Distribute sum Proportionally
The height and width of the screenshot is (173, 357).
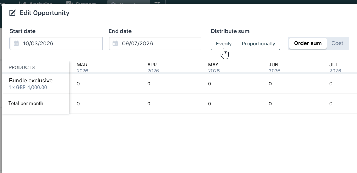coord(259,43)
